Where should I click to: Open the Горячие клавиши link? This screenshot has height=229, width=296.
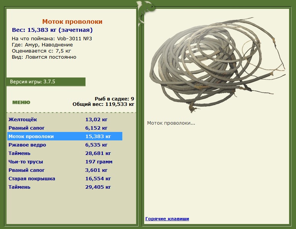point(167,219)
